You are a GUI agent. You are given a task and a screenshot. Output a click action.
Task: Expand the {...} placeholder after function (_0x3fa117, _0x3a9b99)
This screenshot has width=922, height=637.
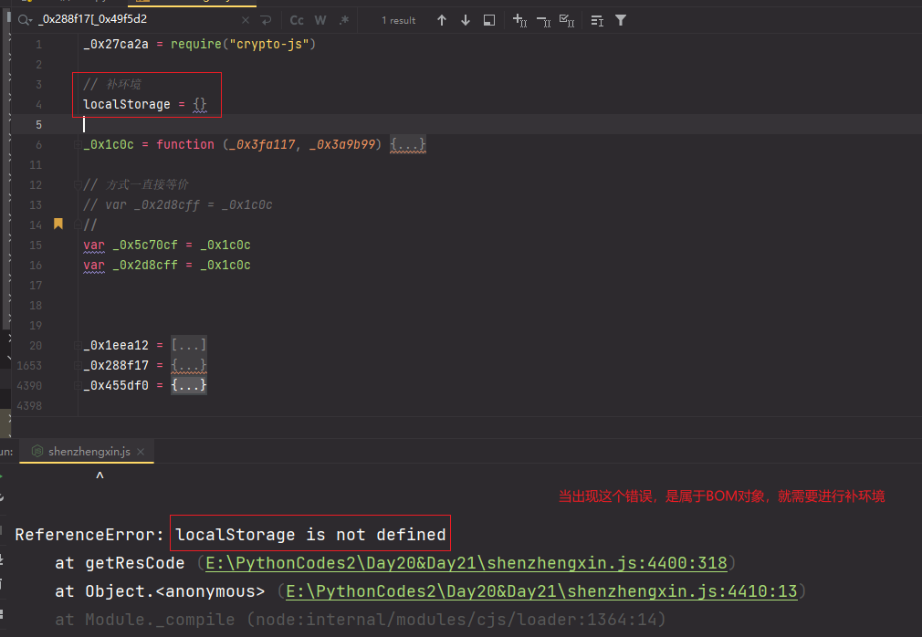408,144
